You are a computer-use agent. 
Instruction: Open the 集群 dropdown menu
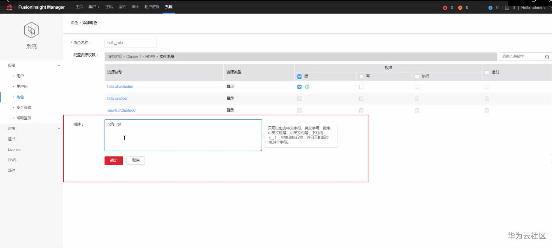[x=94, y=7]
